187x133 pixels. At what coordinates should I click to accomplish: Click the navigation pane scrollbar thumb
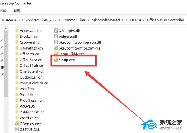6,64
